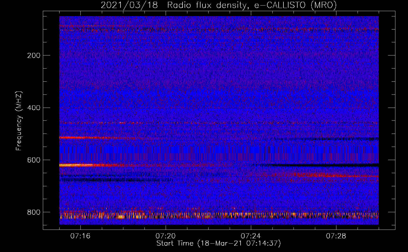Click the 400 frequency tick label
The width and height of the screenshot is (408, 252).
point(34,108)
